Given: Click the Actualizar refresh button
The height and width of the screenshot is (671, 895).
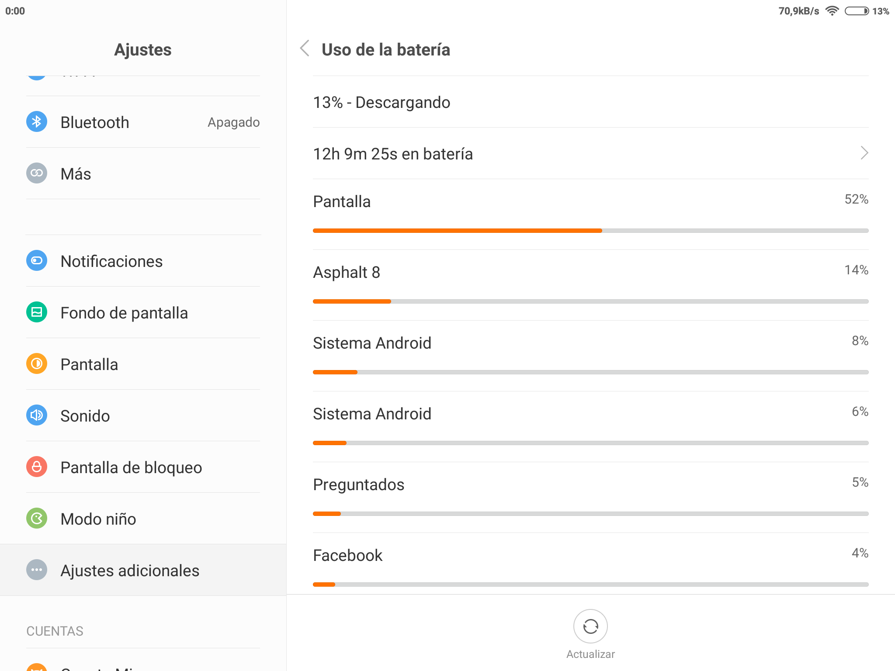Looking at the screenshot, I should coord(590,626).
